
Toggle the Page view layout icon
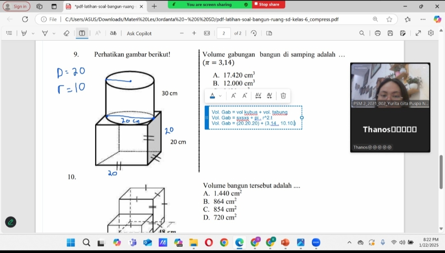269,33
